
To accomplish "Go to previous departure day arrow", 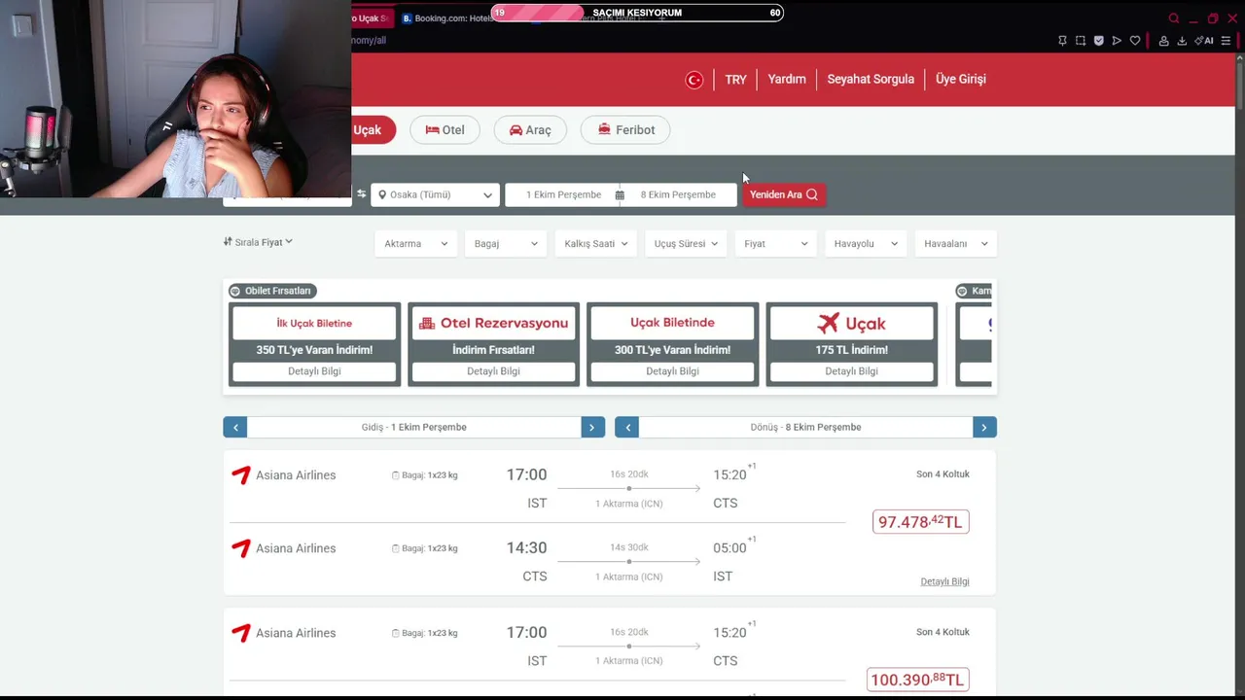I will [235, 427].
